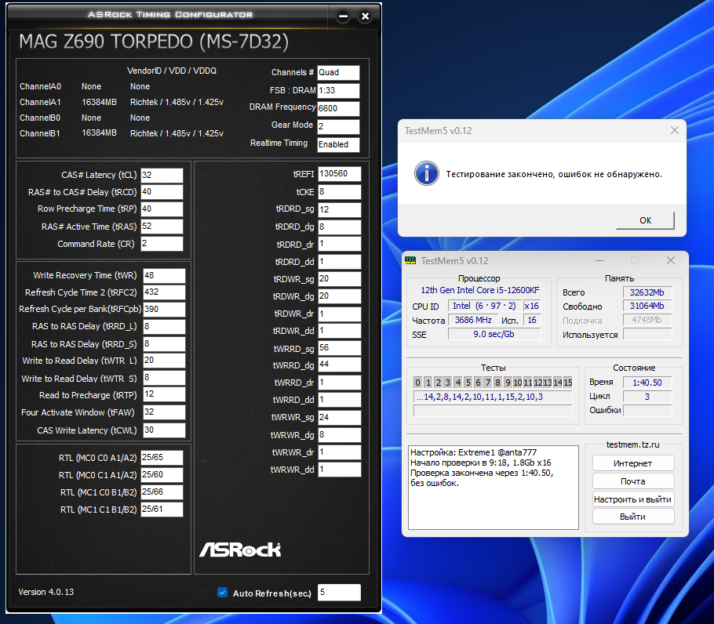
Task: Click the tREFI field showing 130560
Action: 339,174
